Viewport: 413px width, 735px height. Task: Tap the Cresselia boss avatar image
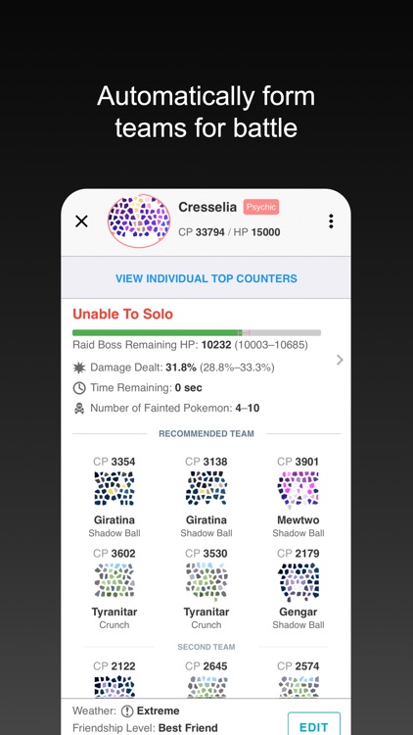[139, 220]
